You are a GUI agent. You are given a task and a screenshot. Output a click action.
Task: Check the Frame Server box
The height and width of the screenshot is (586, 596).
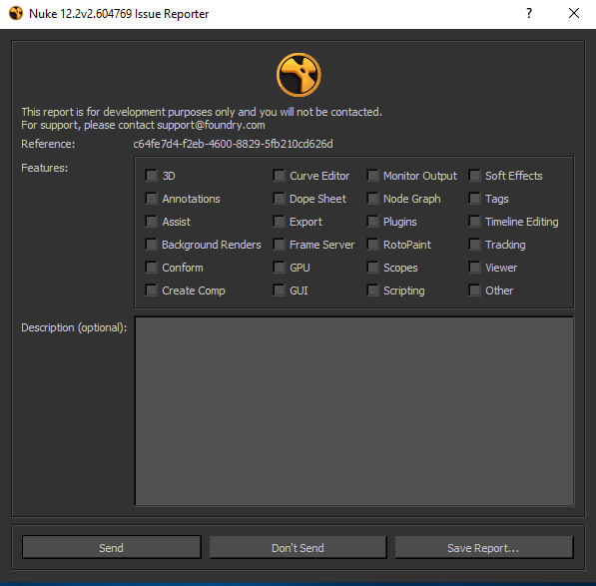[x=279, y=245]
